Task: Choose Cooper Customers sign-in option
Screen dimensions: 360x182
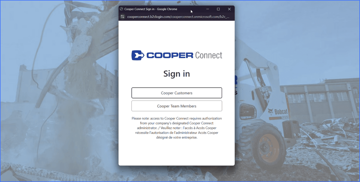Action: 177,93
